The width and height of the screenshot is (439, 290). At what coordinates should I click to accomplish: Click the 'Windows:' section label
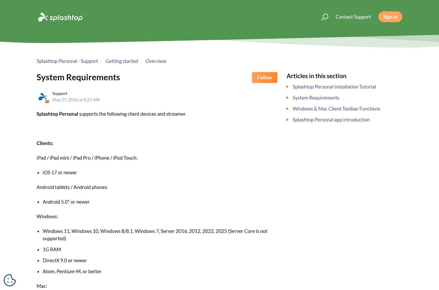pyautogui.click(x=47, y=216)
